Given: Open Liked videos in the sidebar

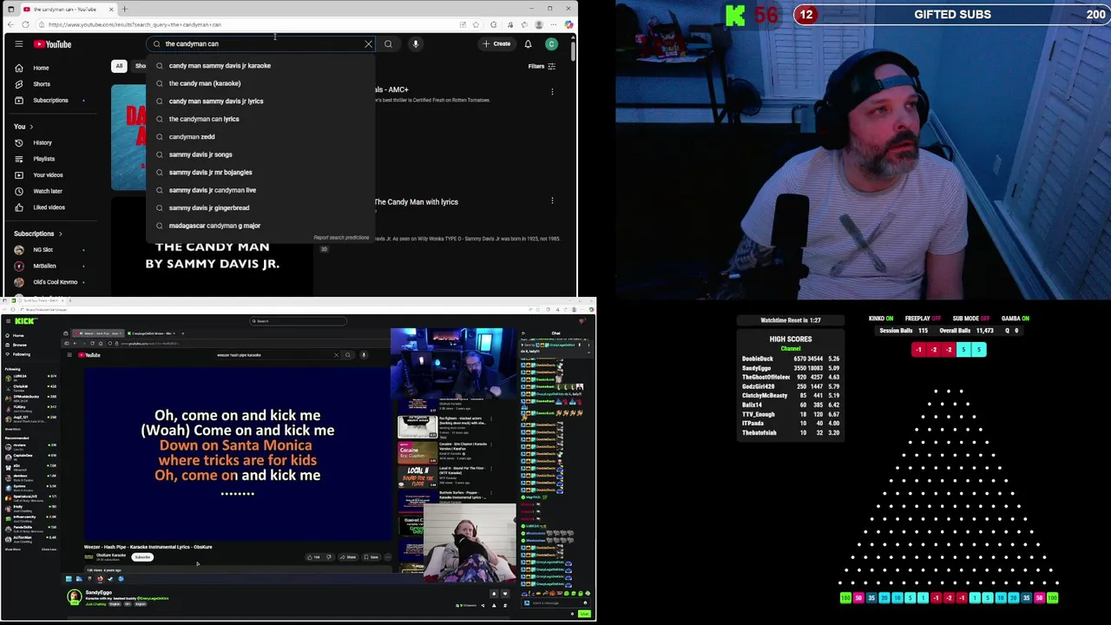Looking at the screenshot, I should coord(49,207).
